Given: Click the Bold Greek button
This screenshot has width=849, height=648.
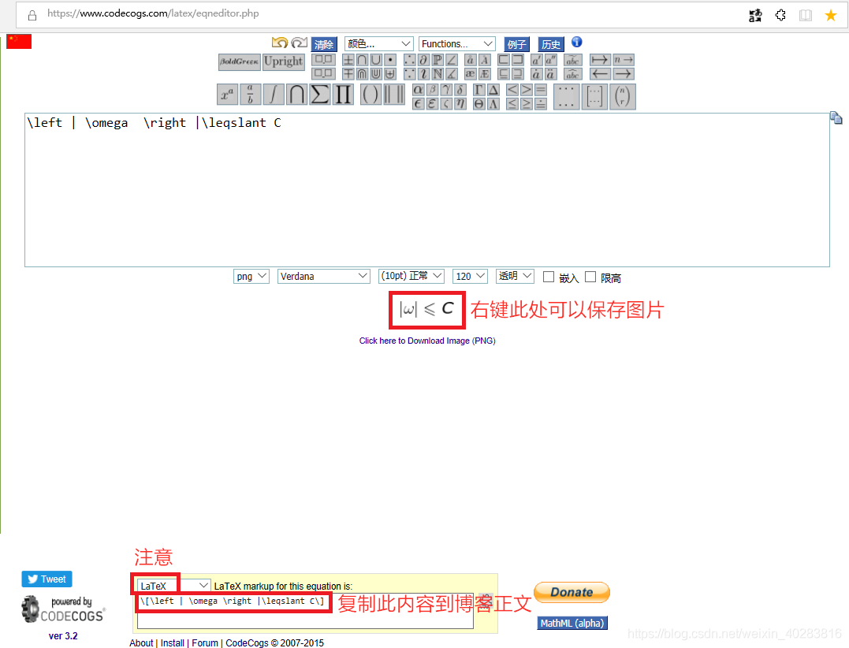Looking at the screenshot, I should pyautogui.click(x=240, y=61).
